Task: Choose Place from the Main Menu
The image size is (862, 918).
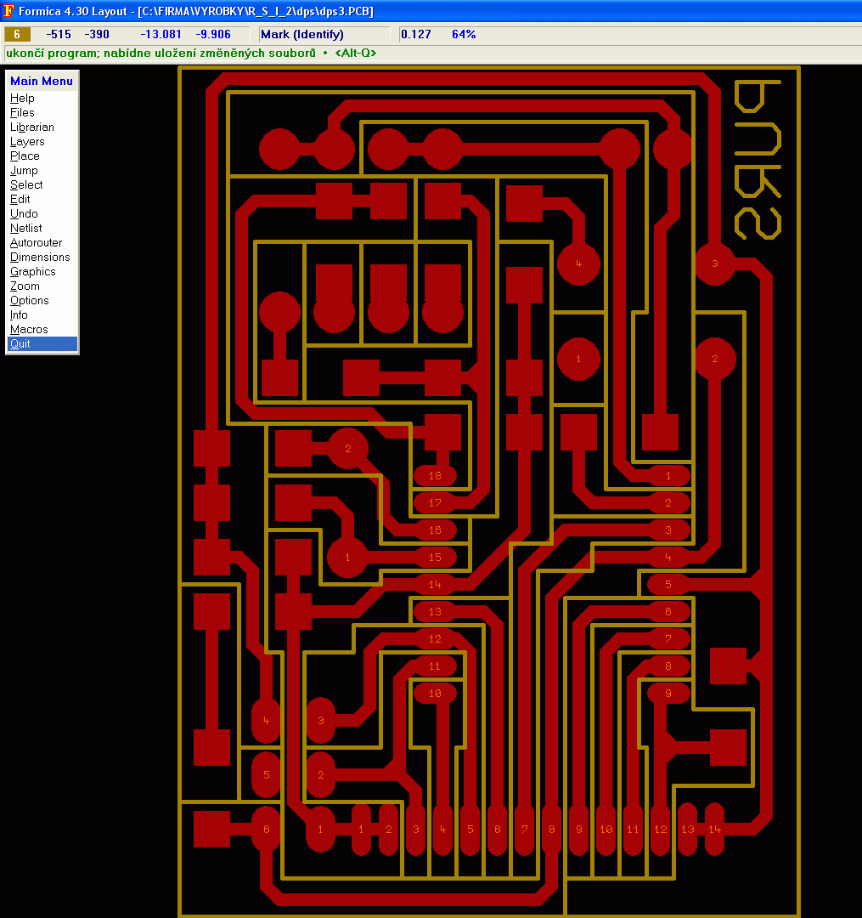Action: coord(25,156)
